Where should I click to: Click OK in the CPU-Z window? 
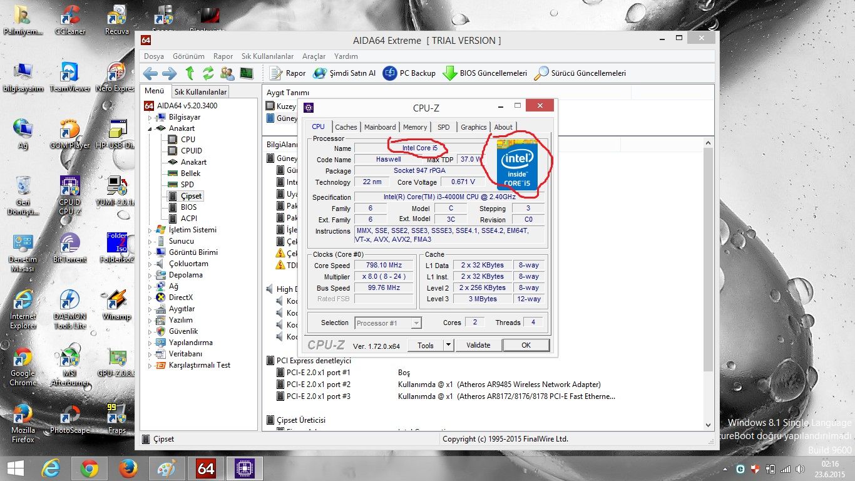tap(526, 345)
